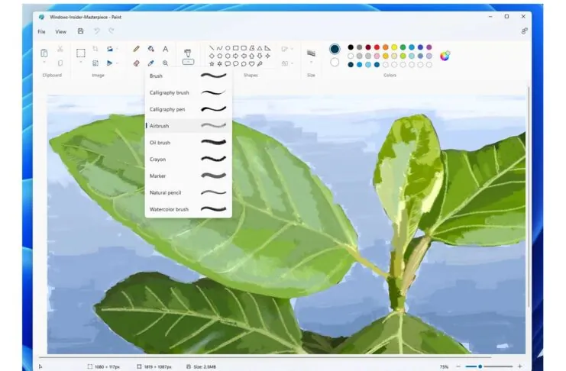
Task: Pick the black color swatch
Action: coord(351,47)
